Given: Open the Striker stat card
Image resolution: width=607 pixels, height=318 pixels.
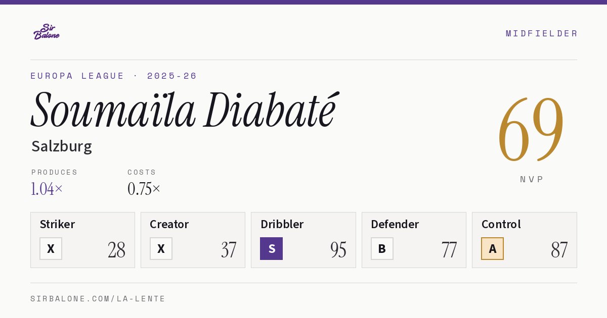Looking at the screenshot, I should 82,240.
